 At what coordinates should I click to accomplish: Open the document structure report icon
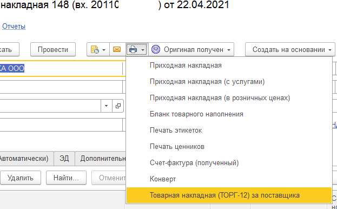pyautogui.click(x=95, y=49)
